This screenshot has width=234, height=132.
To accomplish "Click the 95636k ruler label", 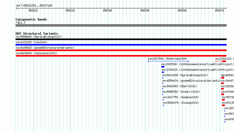I will pyautogui.click(x=182, y=10).
